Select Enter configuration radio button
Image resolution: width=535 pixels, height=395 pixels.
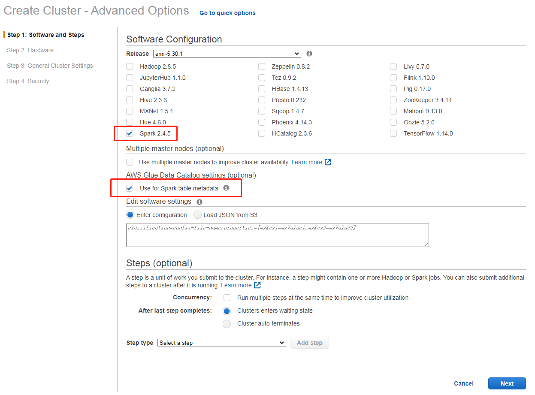point(130,215)
